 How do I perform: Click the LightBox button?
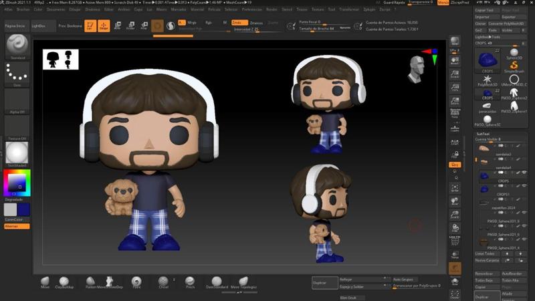tap(39, 25)
